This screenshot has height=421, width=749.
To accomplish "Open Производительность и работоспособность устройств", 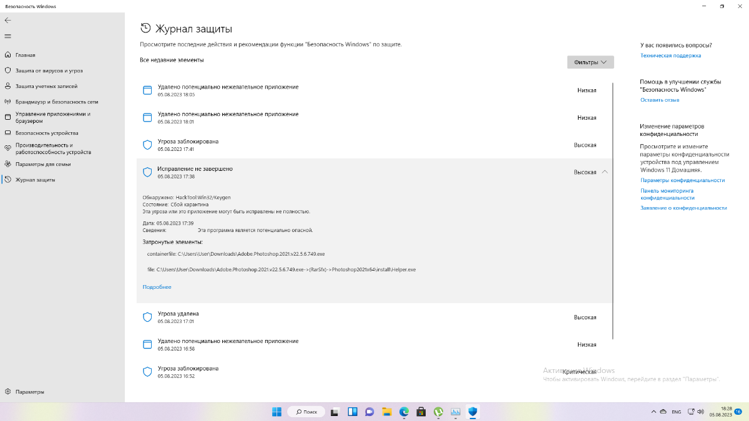I will pyautogui.click(x=54, y=148).
